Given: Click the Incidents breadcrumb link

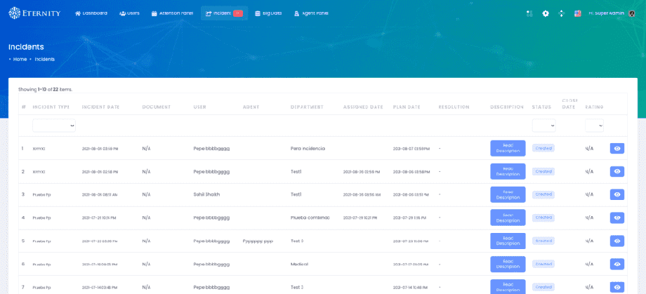Looking at the screenshot, I should pos(44,60).
